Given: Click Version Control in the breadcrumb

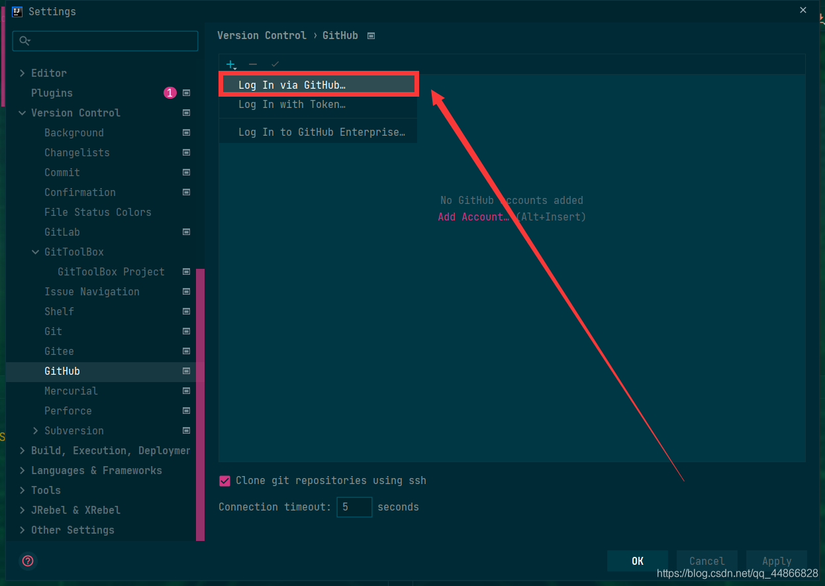Looking at the screenshot, I should point(262,36).
